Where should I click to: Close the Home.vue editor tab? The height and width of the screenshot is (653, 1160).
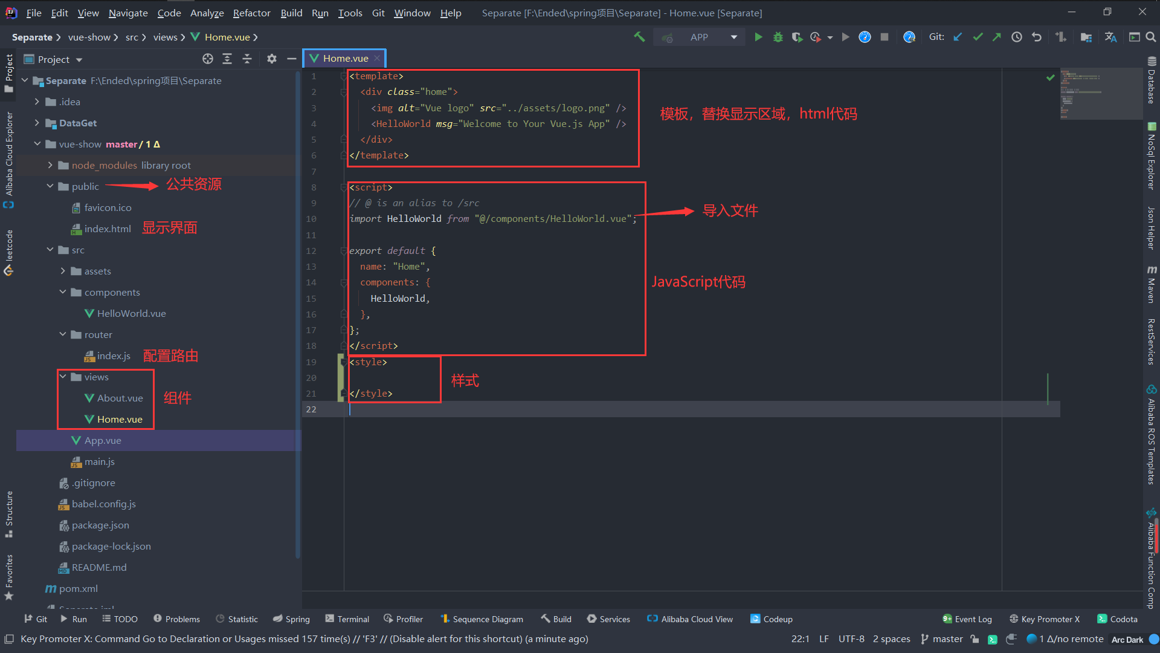point(377,58)
